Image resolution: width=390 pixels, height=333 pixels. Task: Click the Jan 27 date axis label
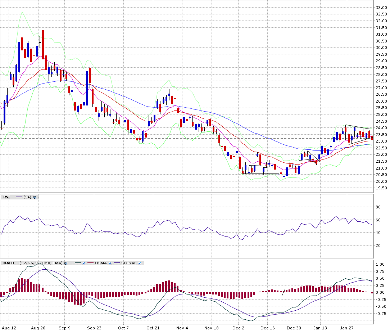click(347, 328)
